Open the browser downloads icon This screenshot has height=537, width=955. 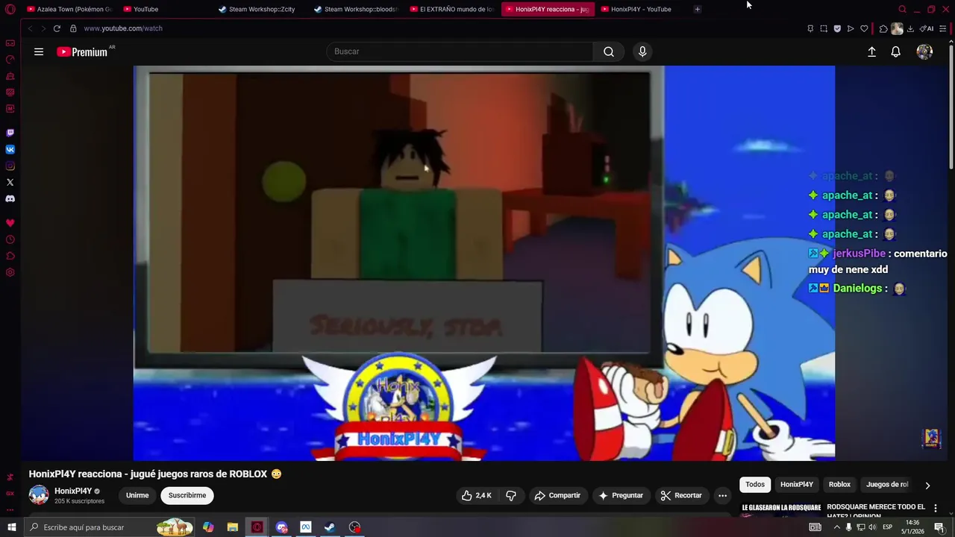910,28
